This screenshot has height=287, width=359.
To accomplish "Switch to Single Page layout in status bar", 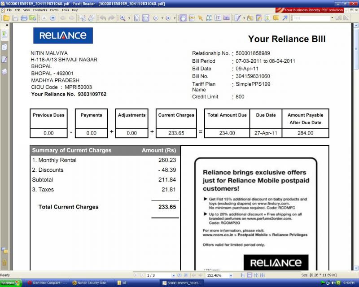I will pyautogui.click(x=243, y=275).
